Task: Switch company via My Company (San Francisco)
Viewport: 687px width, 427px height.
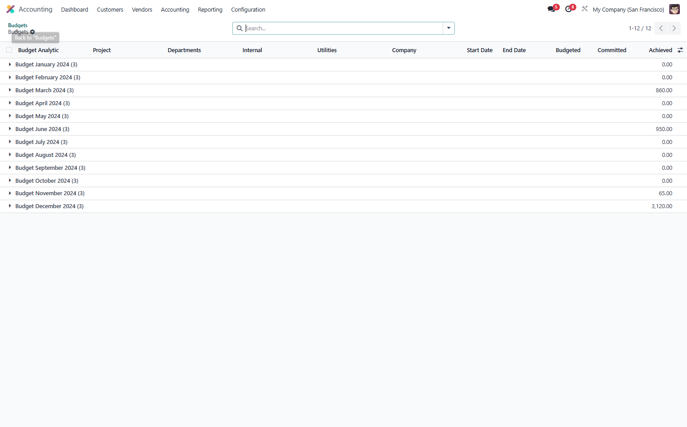Action: click(x=628, y=9)
